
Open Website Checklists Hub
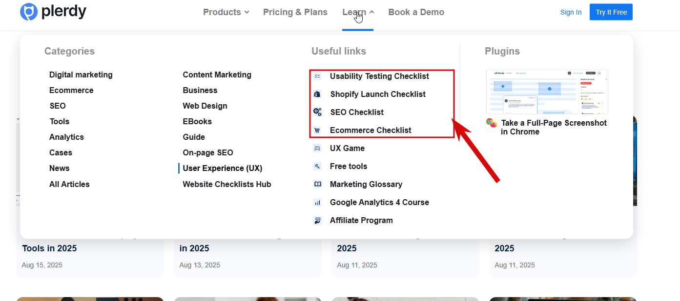click(227, 184)
